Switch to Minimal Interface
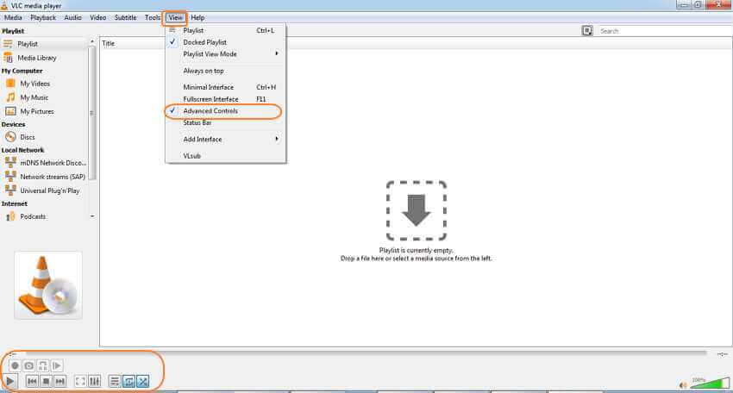The height and width of the screenshot is (393, 733). coord(225,87)
